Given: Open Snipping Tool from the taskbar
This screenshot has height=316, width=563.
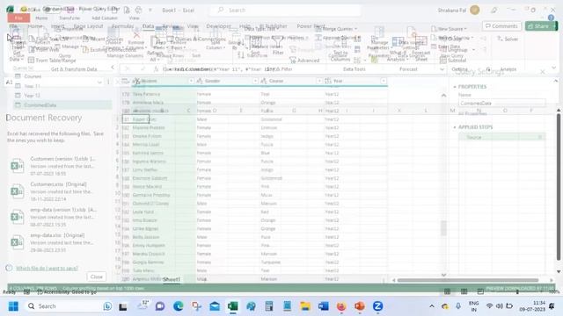Looking at the screenshot, I should pyautogui.click(x=196, y=306).
